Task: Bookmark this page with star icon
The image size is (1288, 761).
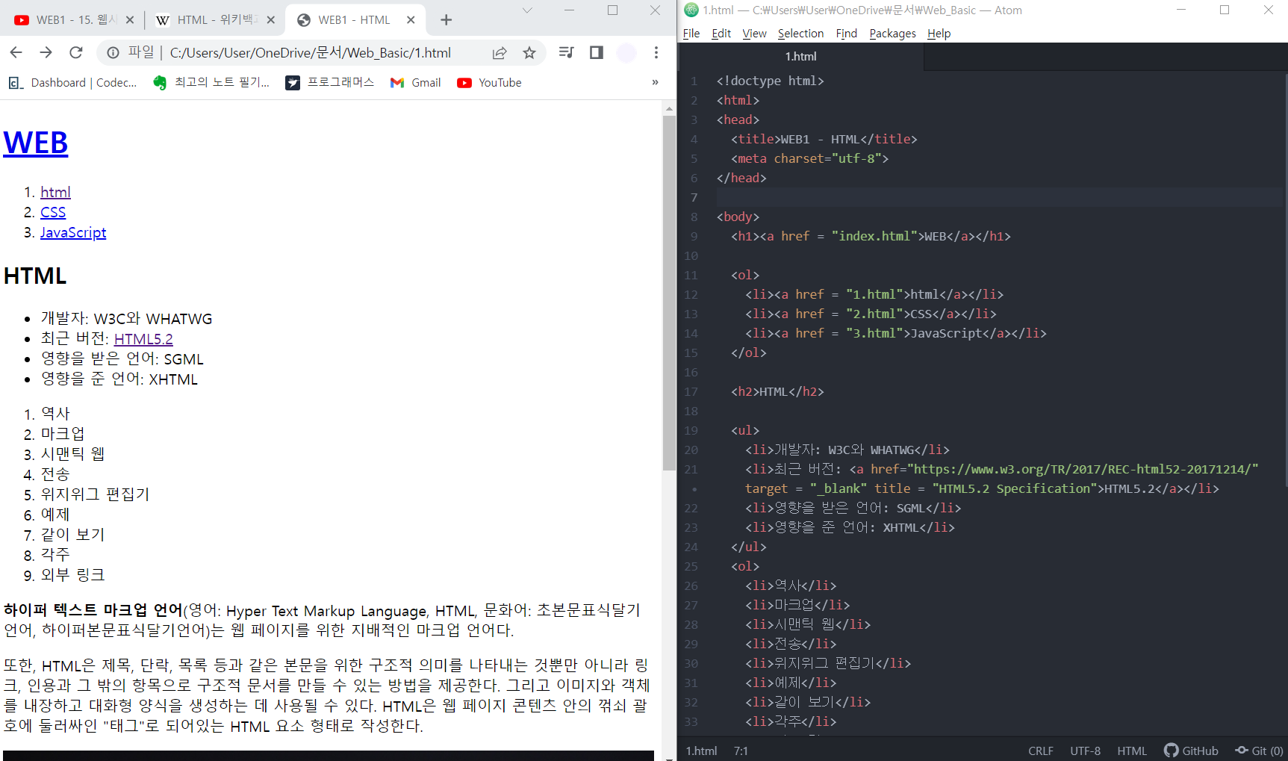Action: click(529, 52)
